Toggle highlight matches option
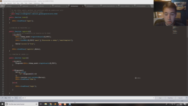 (x=20, y=98)
